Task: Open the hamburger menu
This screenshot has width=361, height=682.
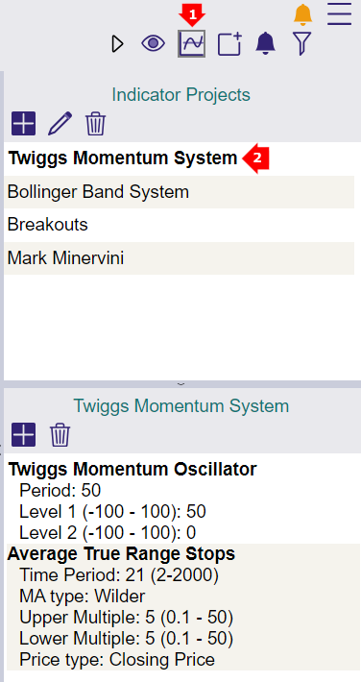Action: tap(339, 13)
